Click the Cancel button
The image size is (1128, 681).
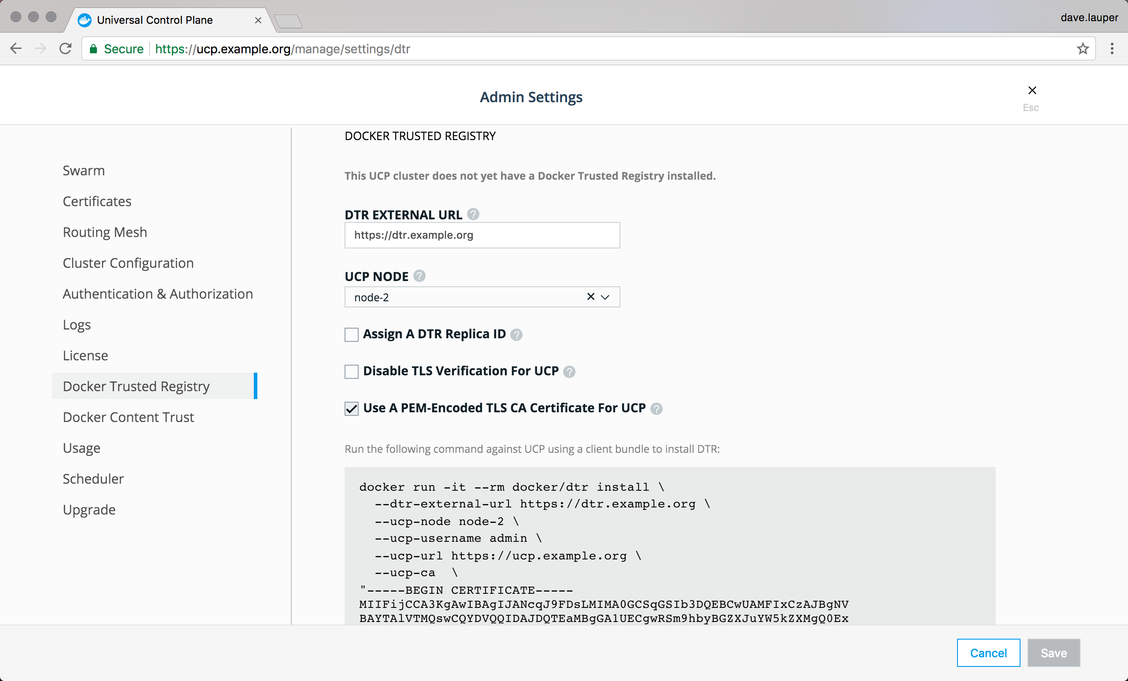(x=988, y=653)
